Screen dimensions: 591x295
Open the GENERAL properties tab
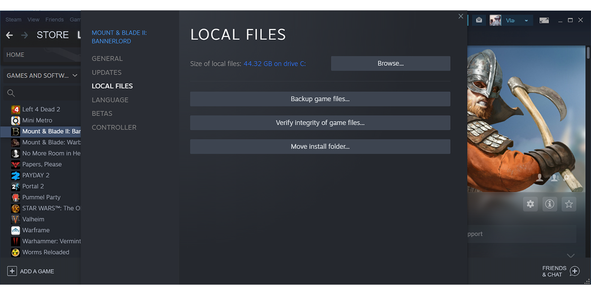click(x=107, y=59)
